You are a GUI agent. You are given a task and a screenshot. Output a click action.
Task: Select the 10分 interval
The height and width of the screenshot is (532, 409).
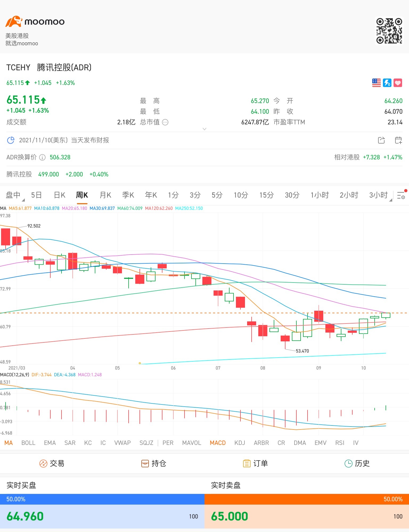click(241, 195)
